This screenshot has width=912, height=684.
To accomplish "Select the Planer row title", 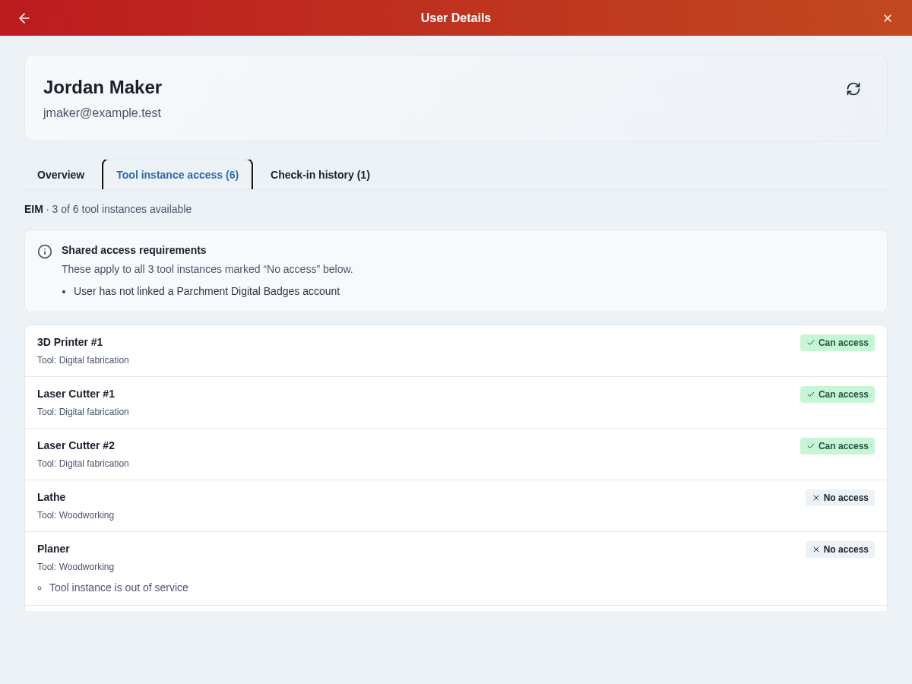I will 53,549.
